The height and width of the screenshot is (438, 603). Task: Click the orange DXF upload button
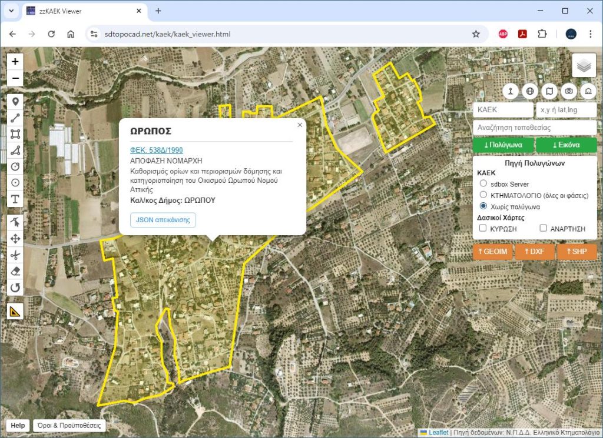[535, 252]
